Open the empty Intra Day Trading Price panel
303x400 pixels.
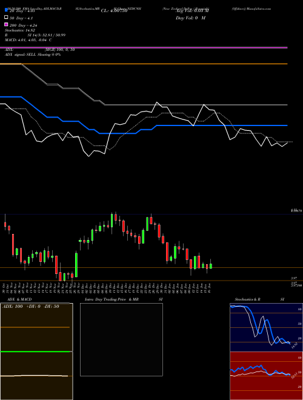(121, 339)
